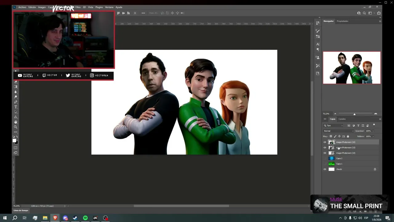Viewport: 394px width, 222px height.
Task: Select the Eraser tool
Action: tap(16, 82)
